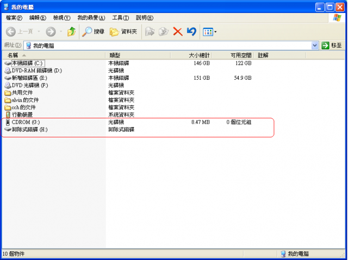Click 0 個位元組 free space value
Screen dimensions: 348x260
click(x=239, y=122)
